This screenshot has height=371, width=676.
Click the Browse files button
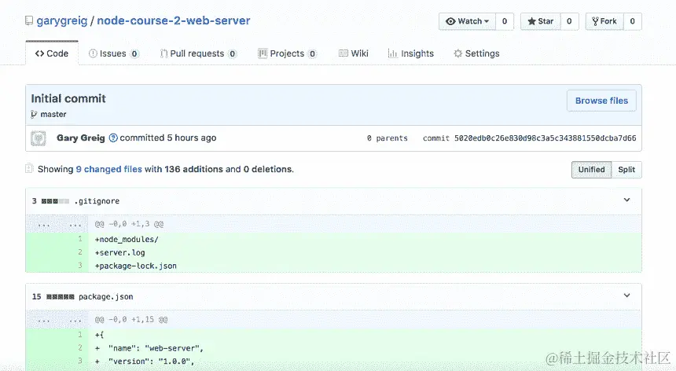coord(601,101)
